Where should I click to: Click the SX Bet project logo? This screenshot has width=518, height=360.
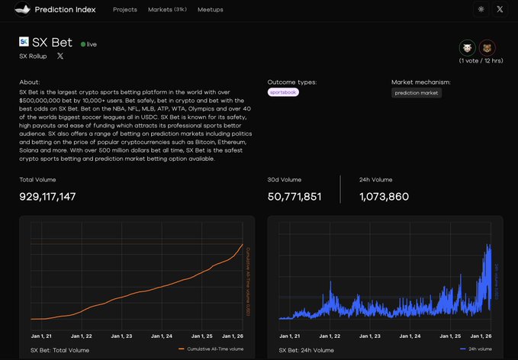tap(24, 42)
